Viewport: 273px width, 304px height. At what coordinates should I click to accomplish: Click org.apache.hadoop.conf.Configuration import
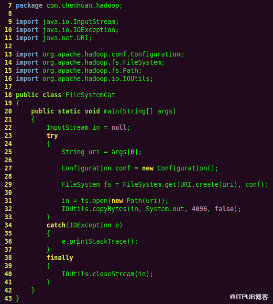click(x=111, y=54)
